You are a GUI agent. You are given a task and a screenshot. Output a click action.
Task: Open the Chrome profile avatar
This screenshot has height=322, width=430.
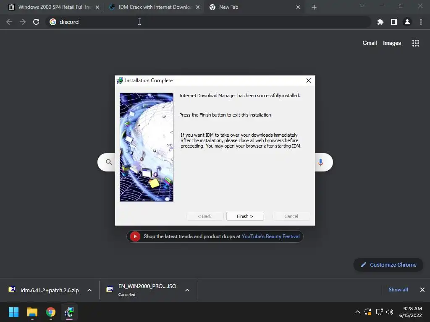pos(407,22)
